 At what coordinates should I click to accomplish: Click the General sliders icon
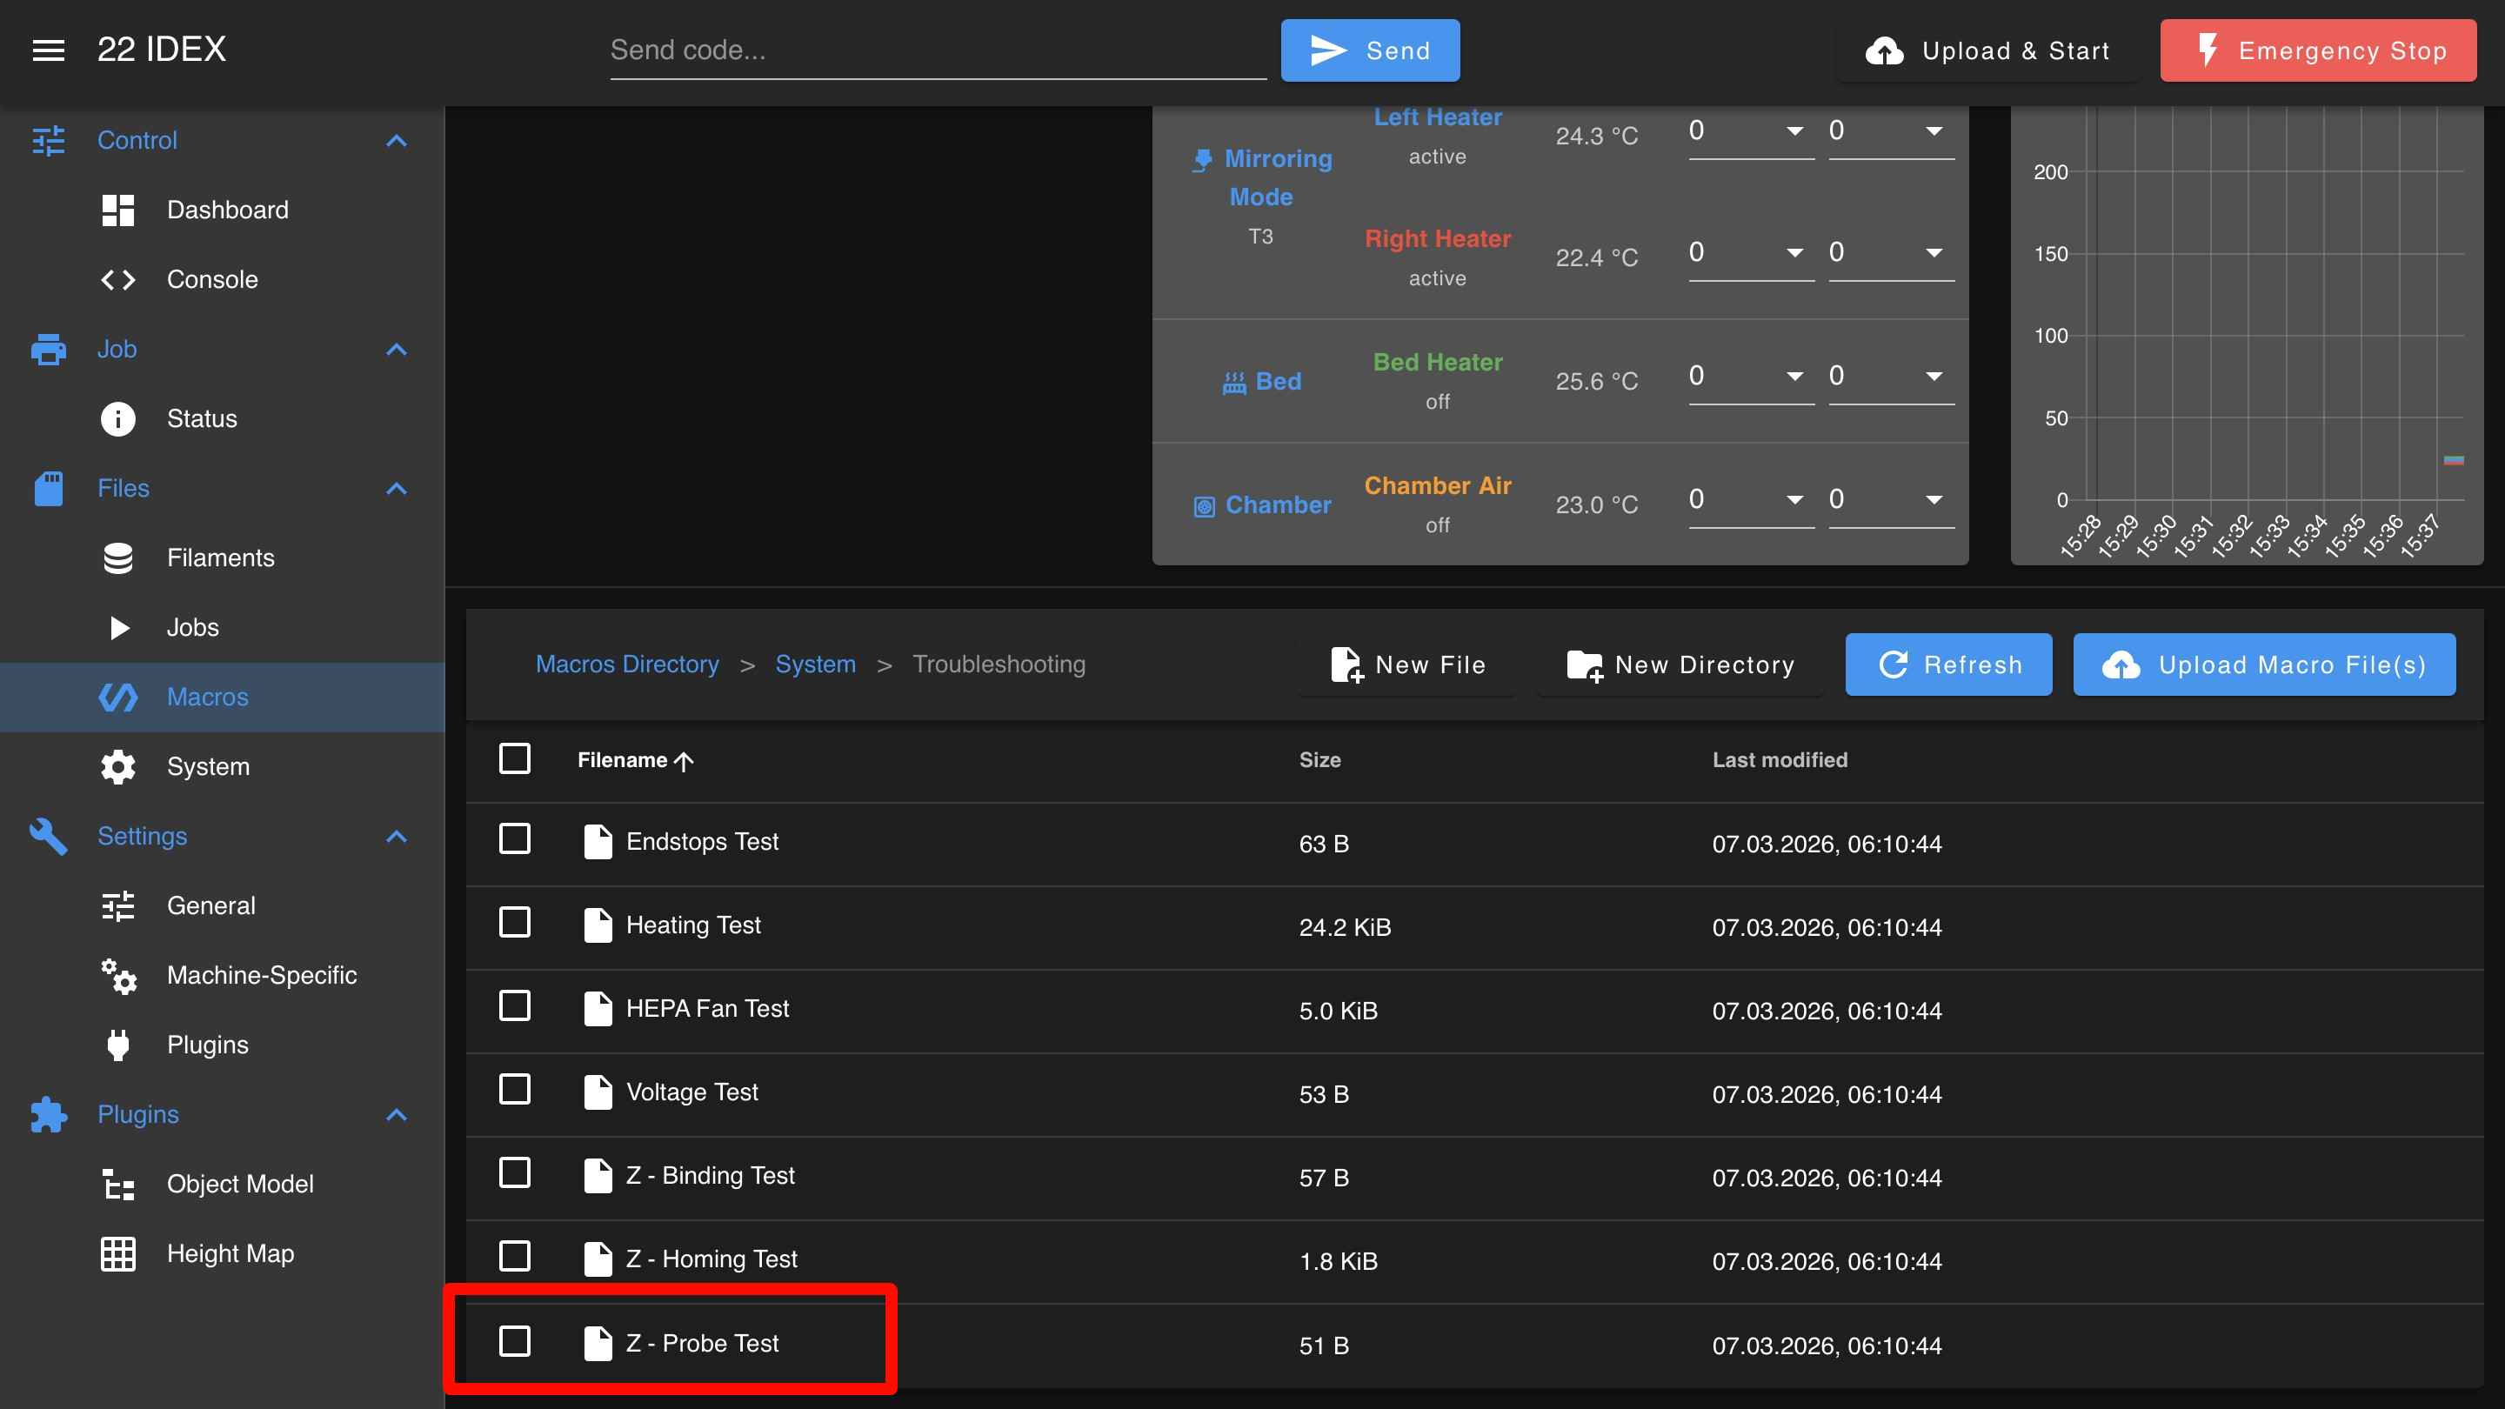click(117, 906)
